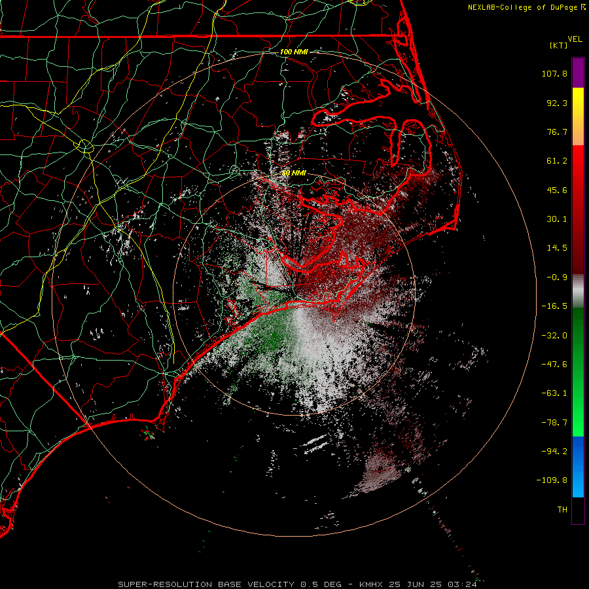589x589 pixels.
Task: Click the 50 NMI range ring label
Action: (x=294, y=173)
